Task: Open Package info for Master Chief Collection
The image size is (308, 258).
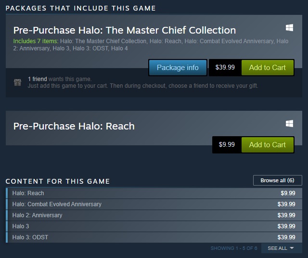Action: (x=178, y=68)
